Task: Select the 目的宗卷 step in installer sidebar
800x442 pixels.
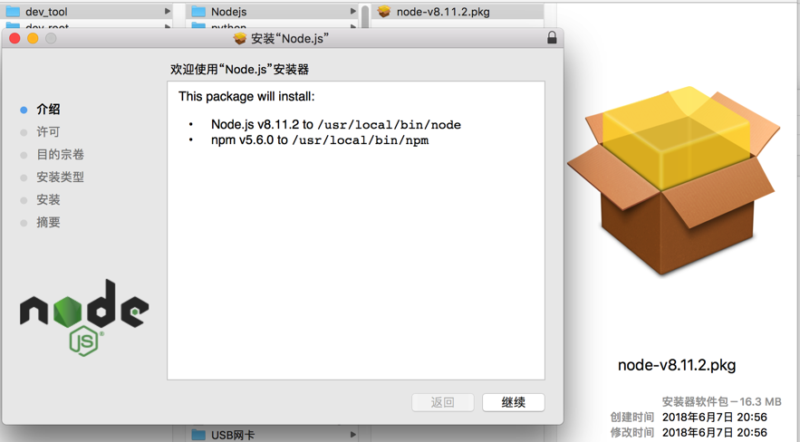Action: click(60, 155)
